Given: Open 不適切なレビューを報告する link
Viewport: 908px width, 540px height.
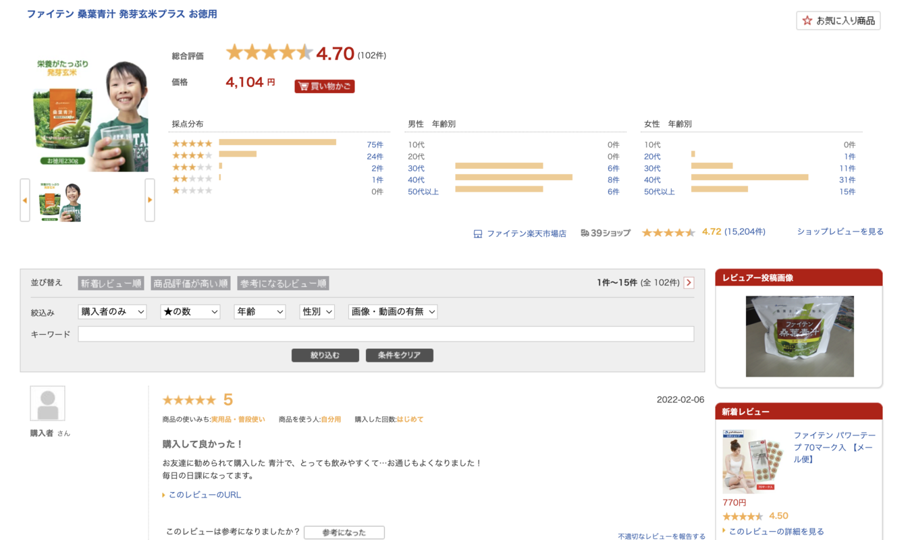Looking at the screenshot, I should tap(662, 536).
